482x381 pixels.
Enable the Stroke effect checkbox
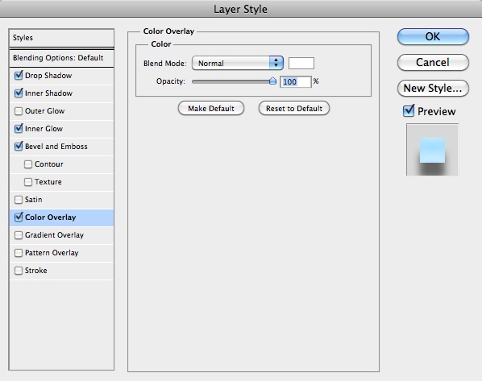[19, 271]
